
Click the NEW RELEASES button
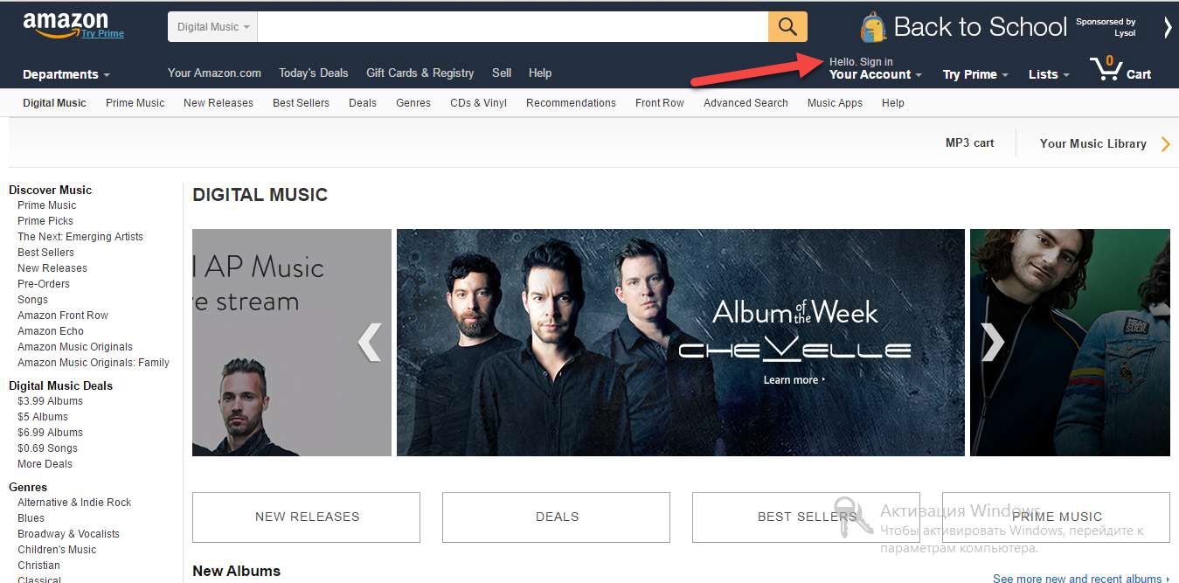coord(306,517)
